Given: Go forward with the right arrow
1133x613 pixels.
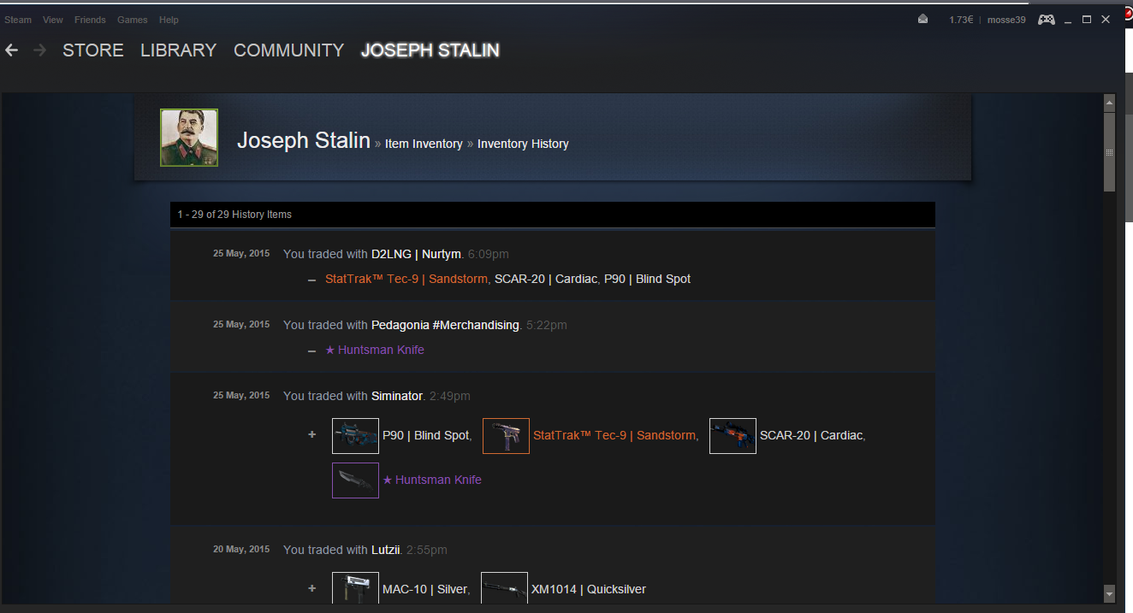Looking at the screenshot, I should [x=39, y=50].
